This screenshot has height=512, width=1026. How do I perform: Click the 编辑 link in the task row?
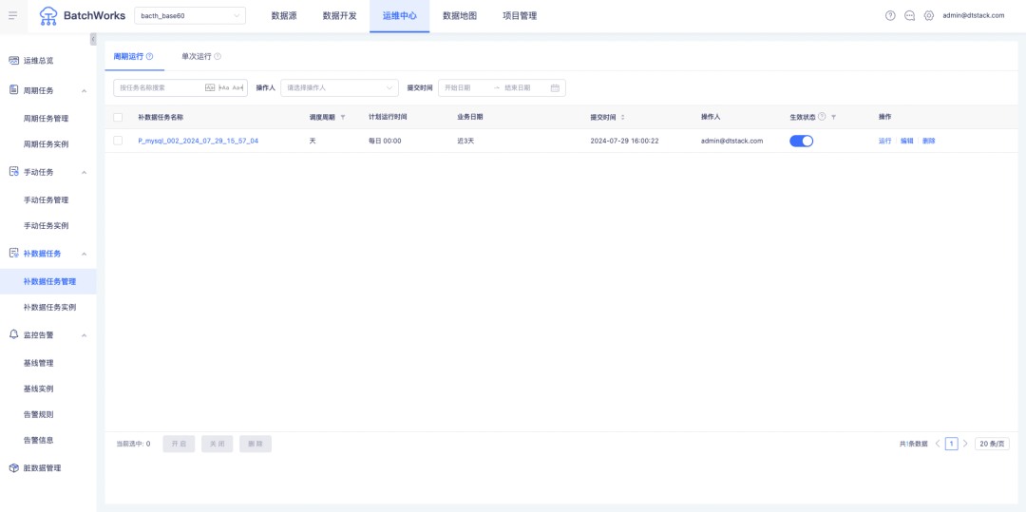(x=906, y=141)
